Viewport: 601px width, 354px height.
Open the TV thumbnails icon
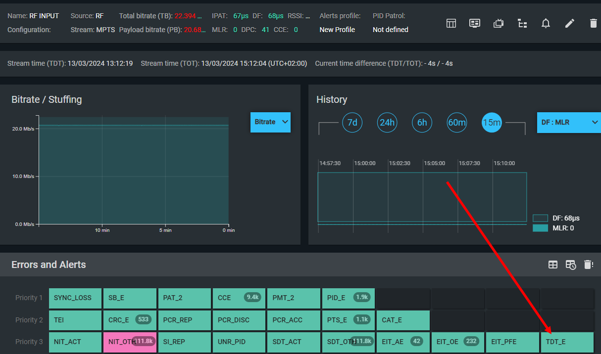tap(499, 23)
